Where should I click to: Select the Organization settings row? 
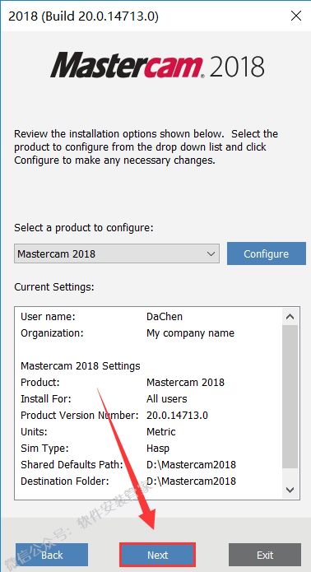149,333
